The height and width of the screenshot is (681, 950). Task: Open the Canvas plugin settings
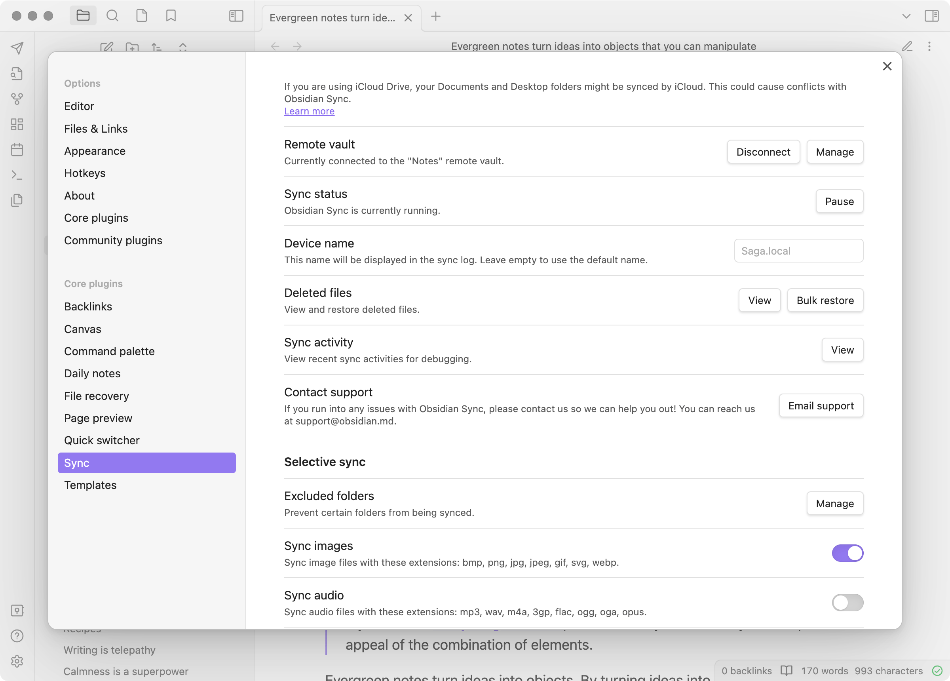82,329
